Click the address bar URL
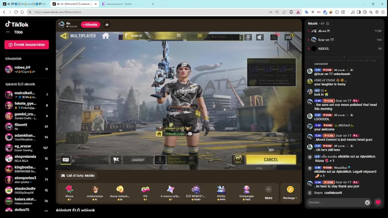Screen dimensions: 388x218 (x=58, y=12)
